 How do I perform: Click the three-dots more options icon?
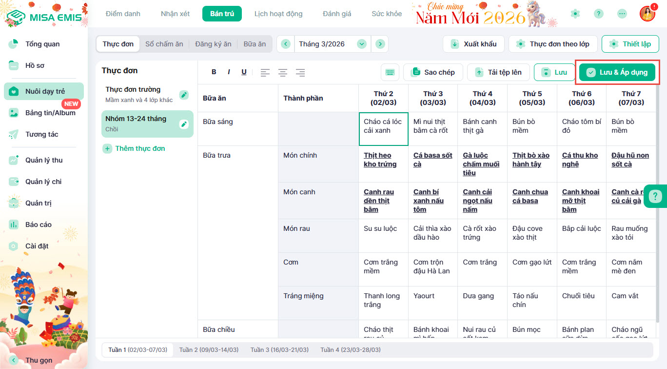[x=622, y=14]
